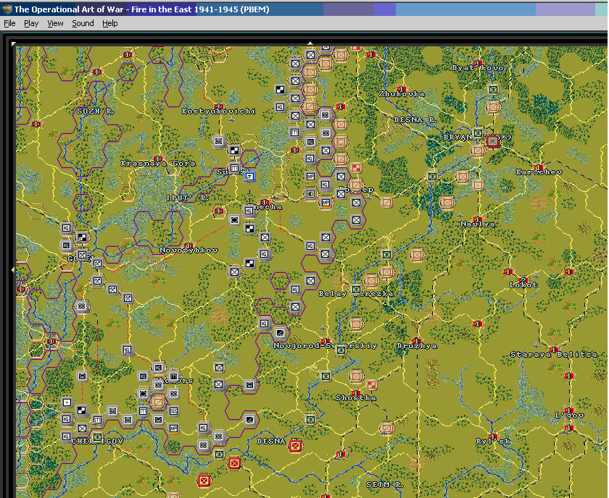
Task: Select the light-blue infantry counter southeast of Shchors
Action: click(219, 367)
